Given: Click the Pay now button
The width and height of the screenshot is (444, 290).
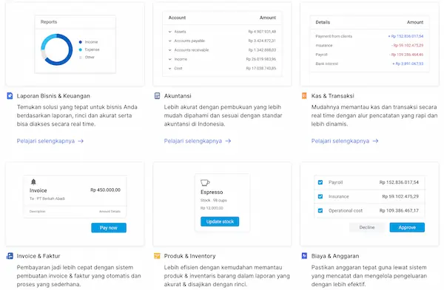Looking at the screenshot, I should click(109, 227).
